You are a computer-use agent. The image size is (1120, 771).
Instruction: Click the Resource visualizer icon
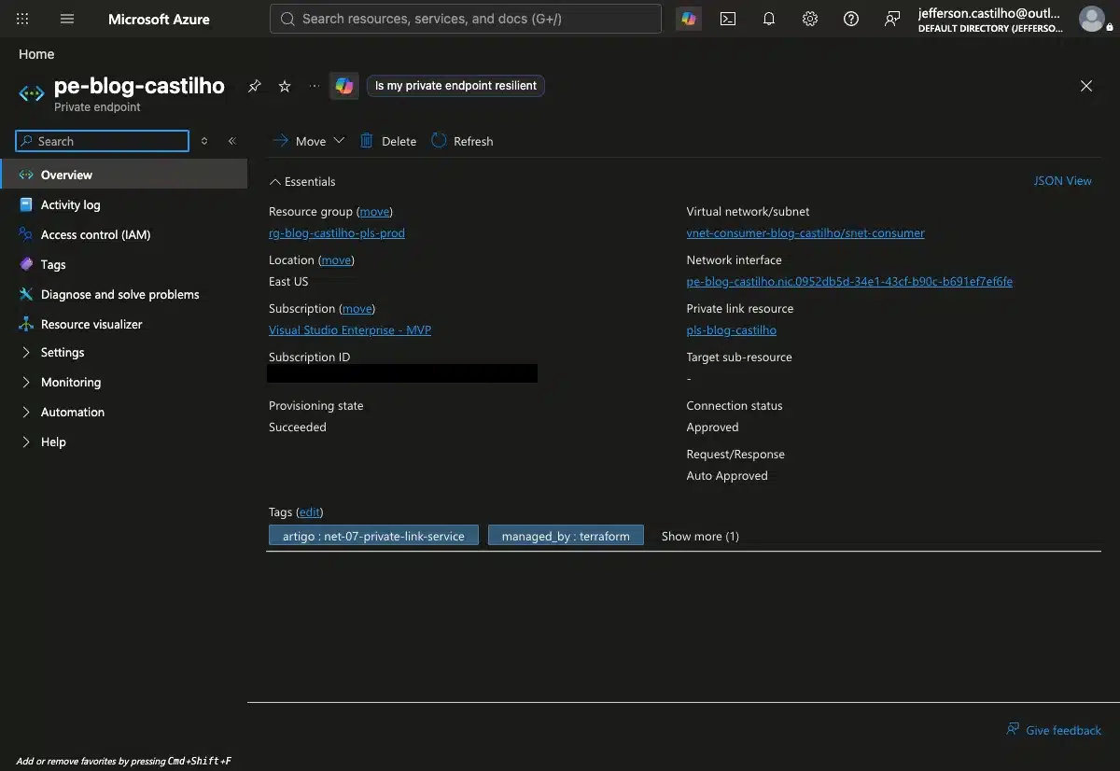[x=26, y=325]
